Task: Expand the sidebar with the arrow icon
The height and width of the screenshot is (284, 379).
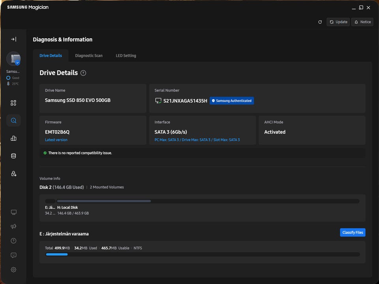Action: pyautogui.click(x=13, y=39)
